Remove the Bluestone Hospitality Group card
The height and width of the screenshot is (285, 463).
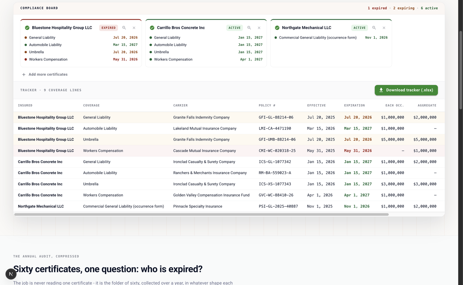tap(134, 28)
